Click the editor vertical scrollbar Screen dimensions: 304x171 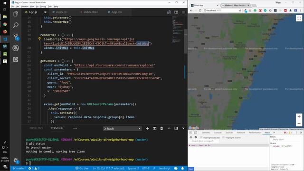tap(186, 42)
